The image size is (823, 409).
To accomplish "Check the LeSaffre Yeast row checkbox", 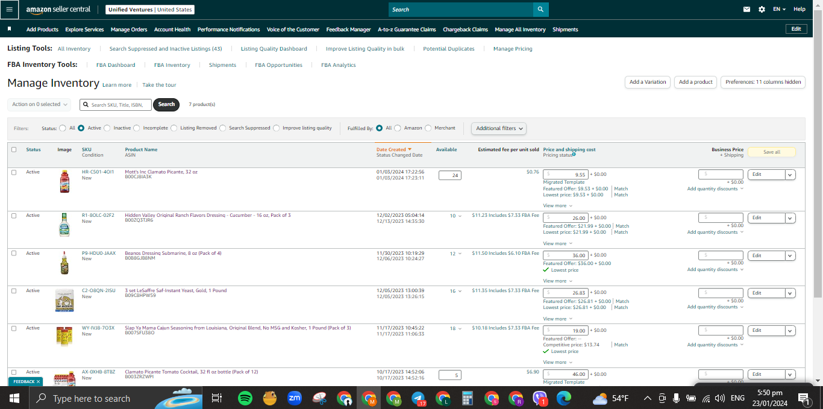I will coord(14,290).
